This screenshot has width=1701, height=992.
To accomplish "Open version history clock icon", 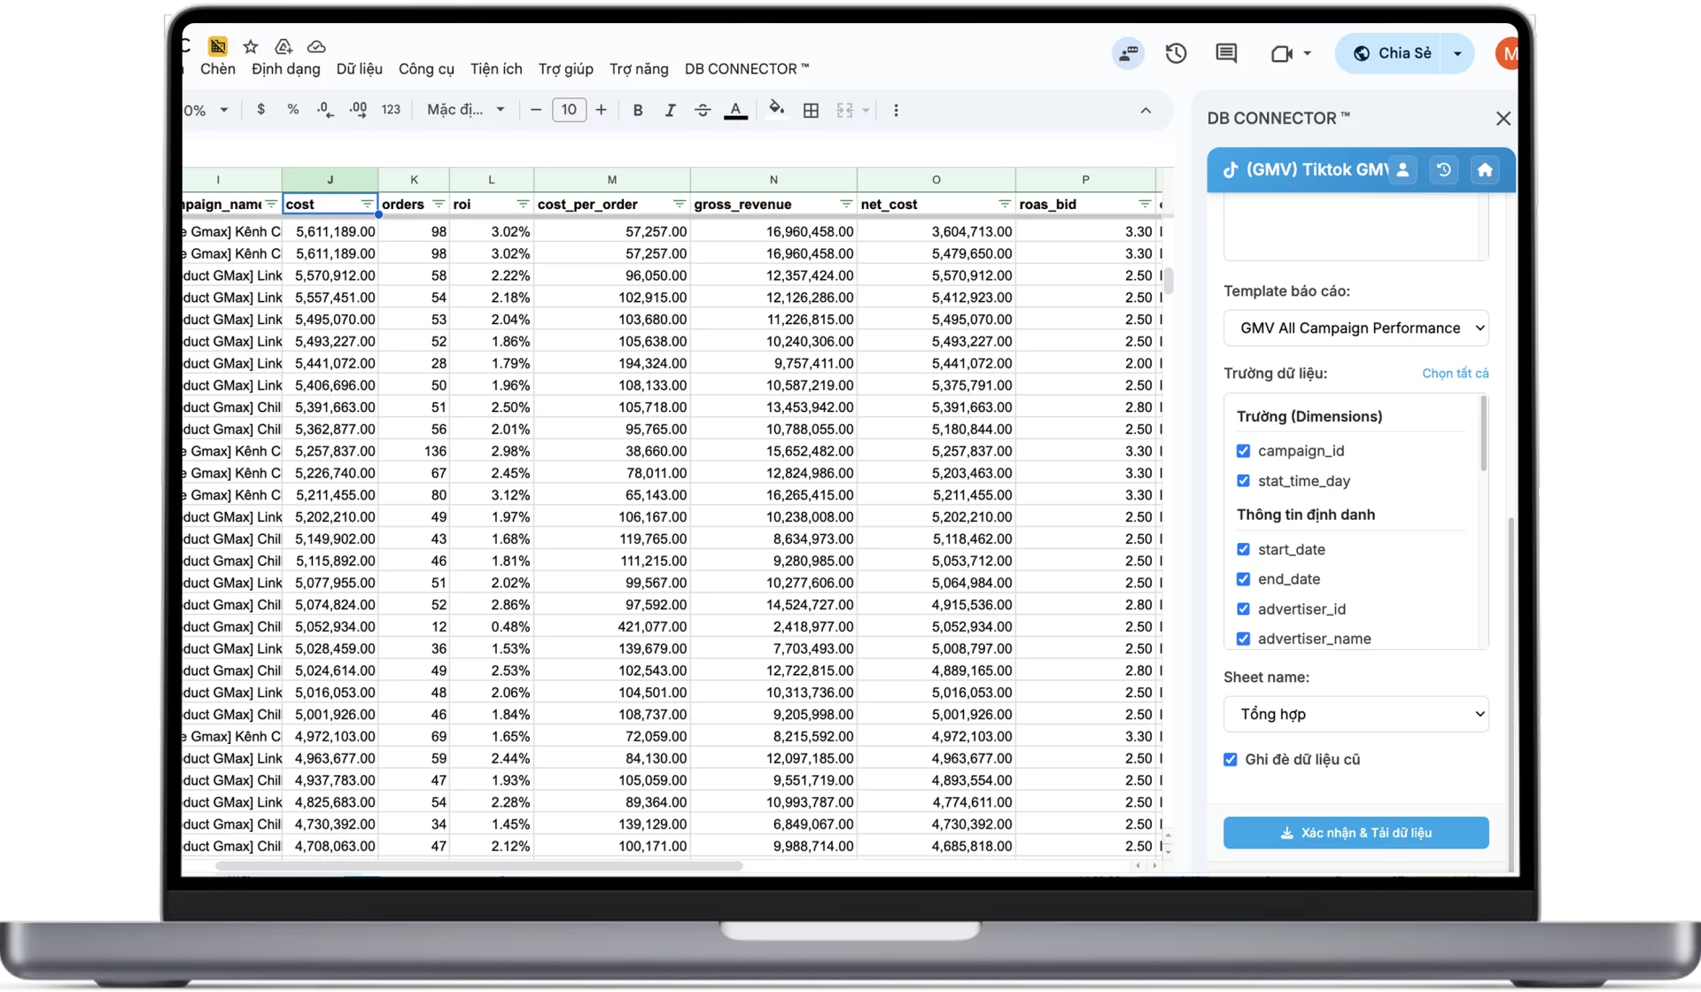I will [1176, 53].
